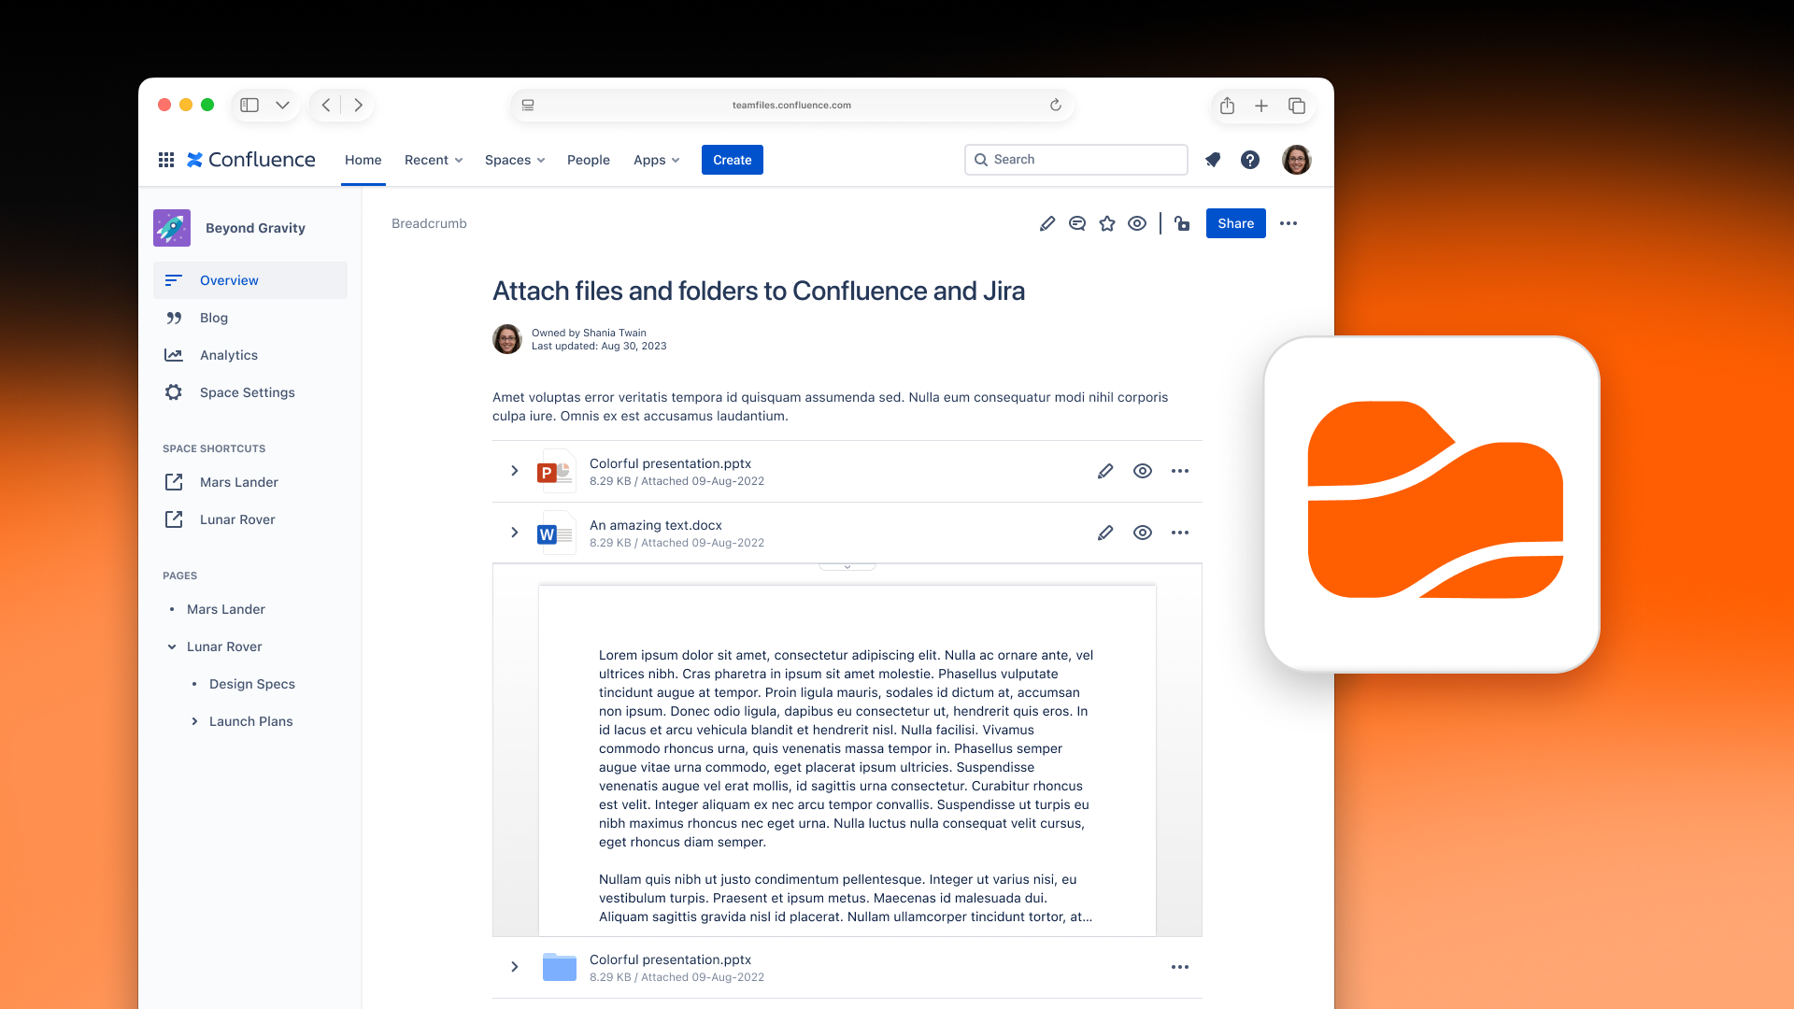Open the app switcher grid icon
Image resolution: width=1794 pixels, height=1009 pixels.
166,160
